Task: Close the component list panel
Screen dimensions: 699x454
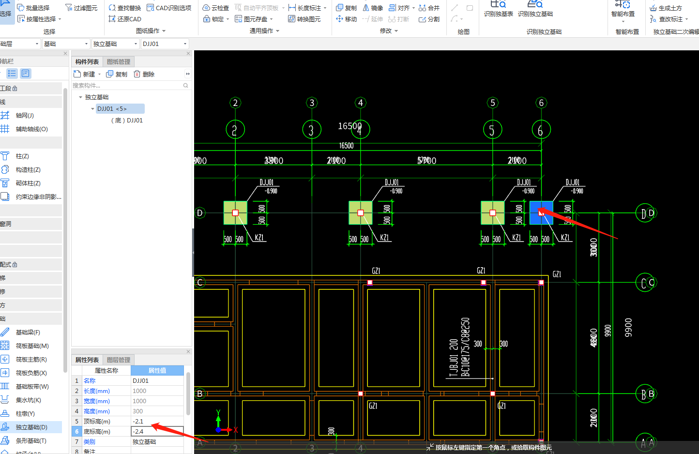Action: pyautogui.click(x=188, y=53)
